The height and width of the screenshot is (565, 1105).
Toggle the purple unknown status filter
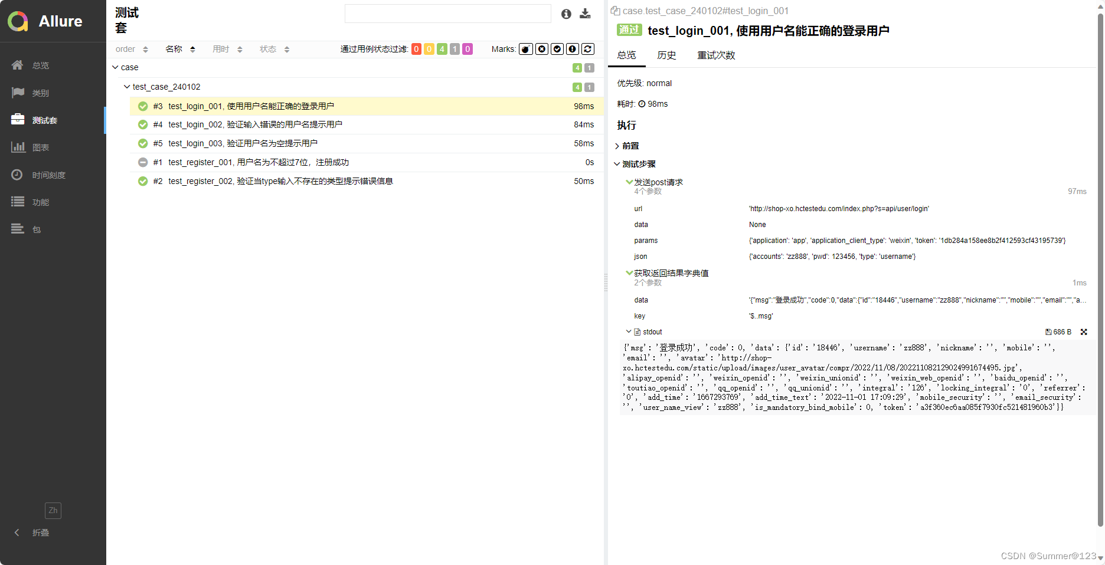[467, 49]
